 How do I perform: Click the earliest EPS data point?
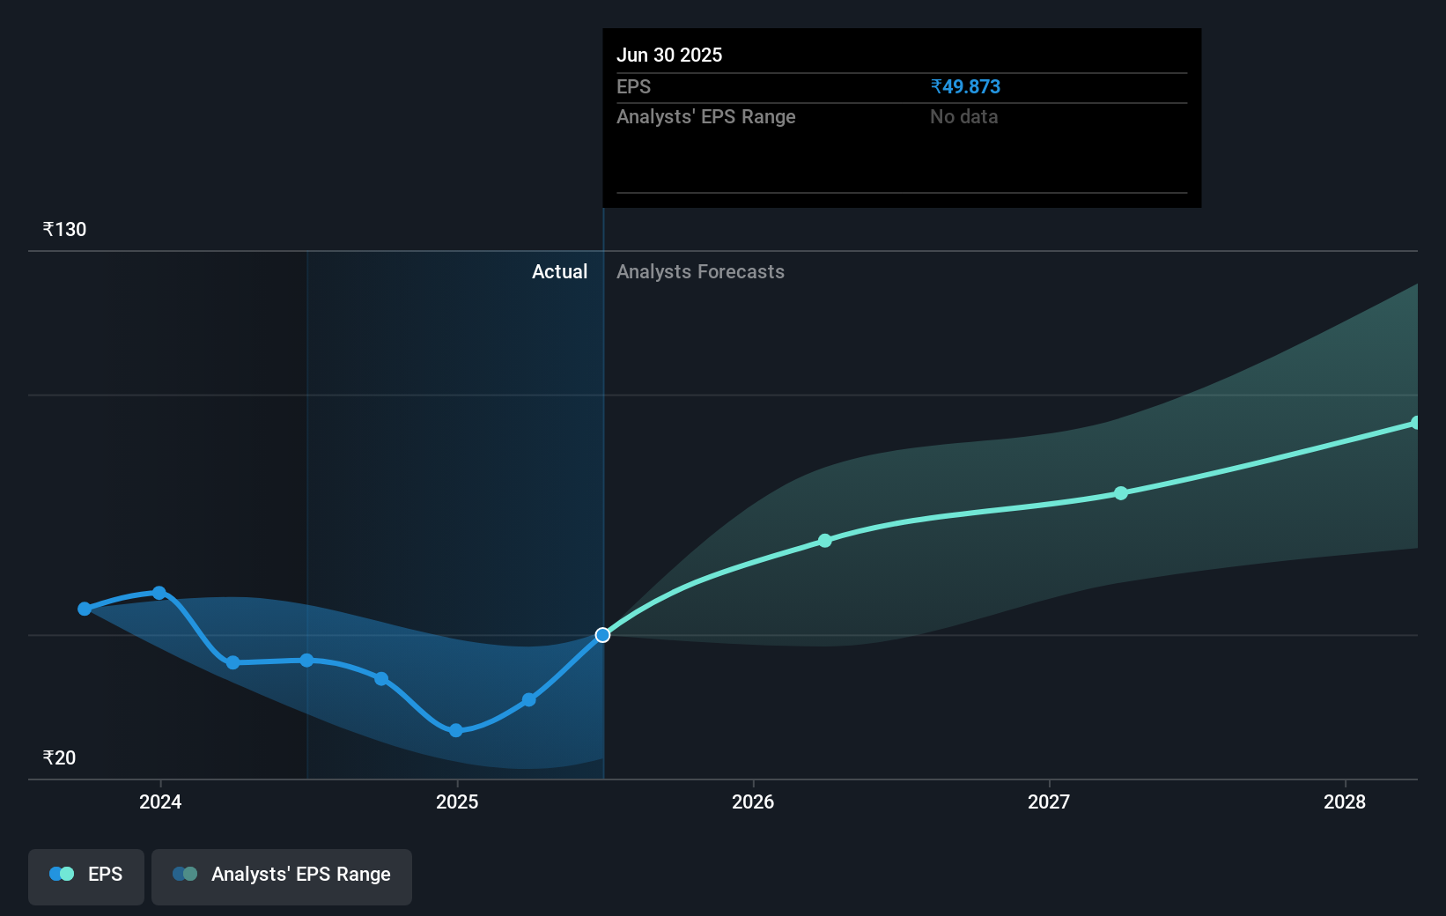click(85, 609)
